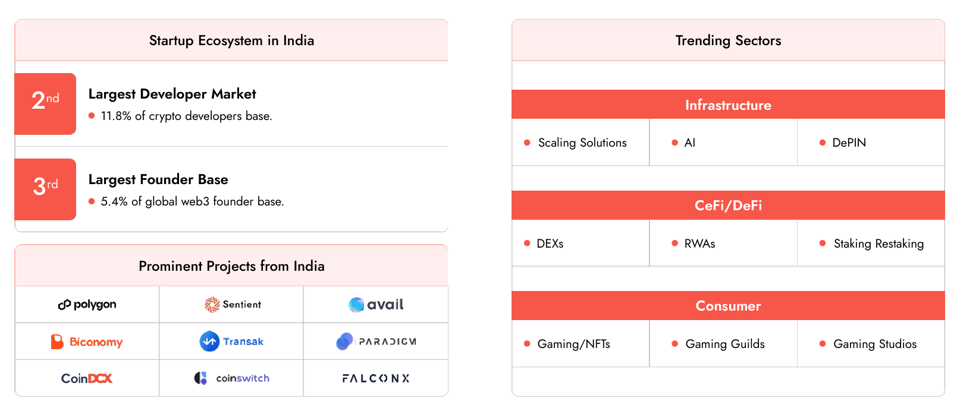Select the Scaling Solutions item

pos(582,143)
